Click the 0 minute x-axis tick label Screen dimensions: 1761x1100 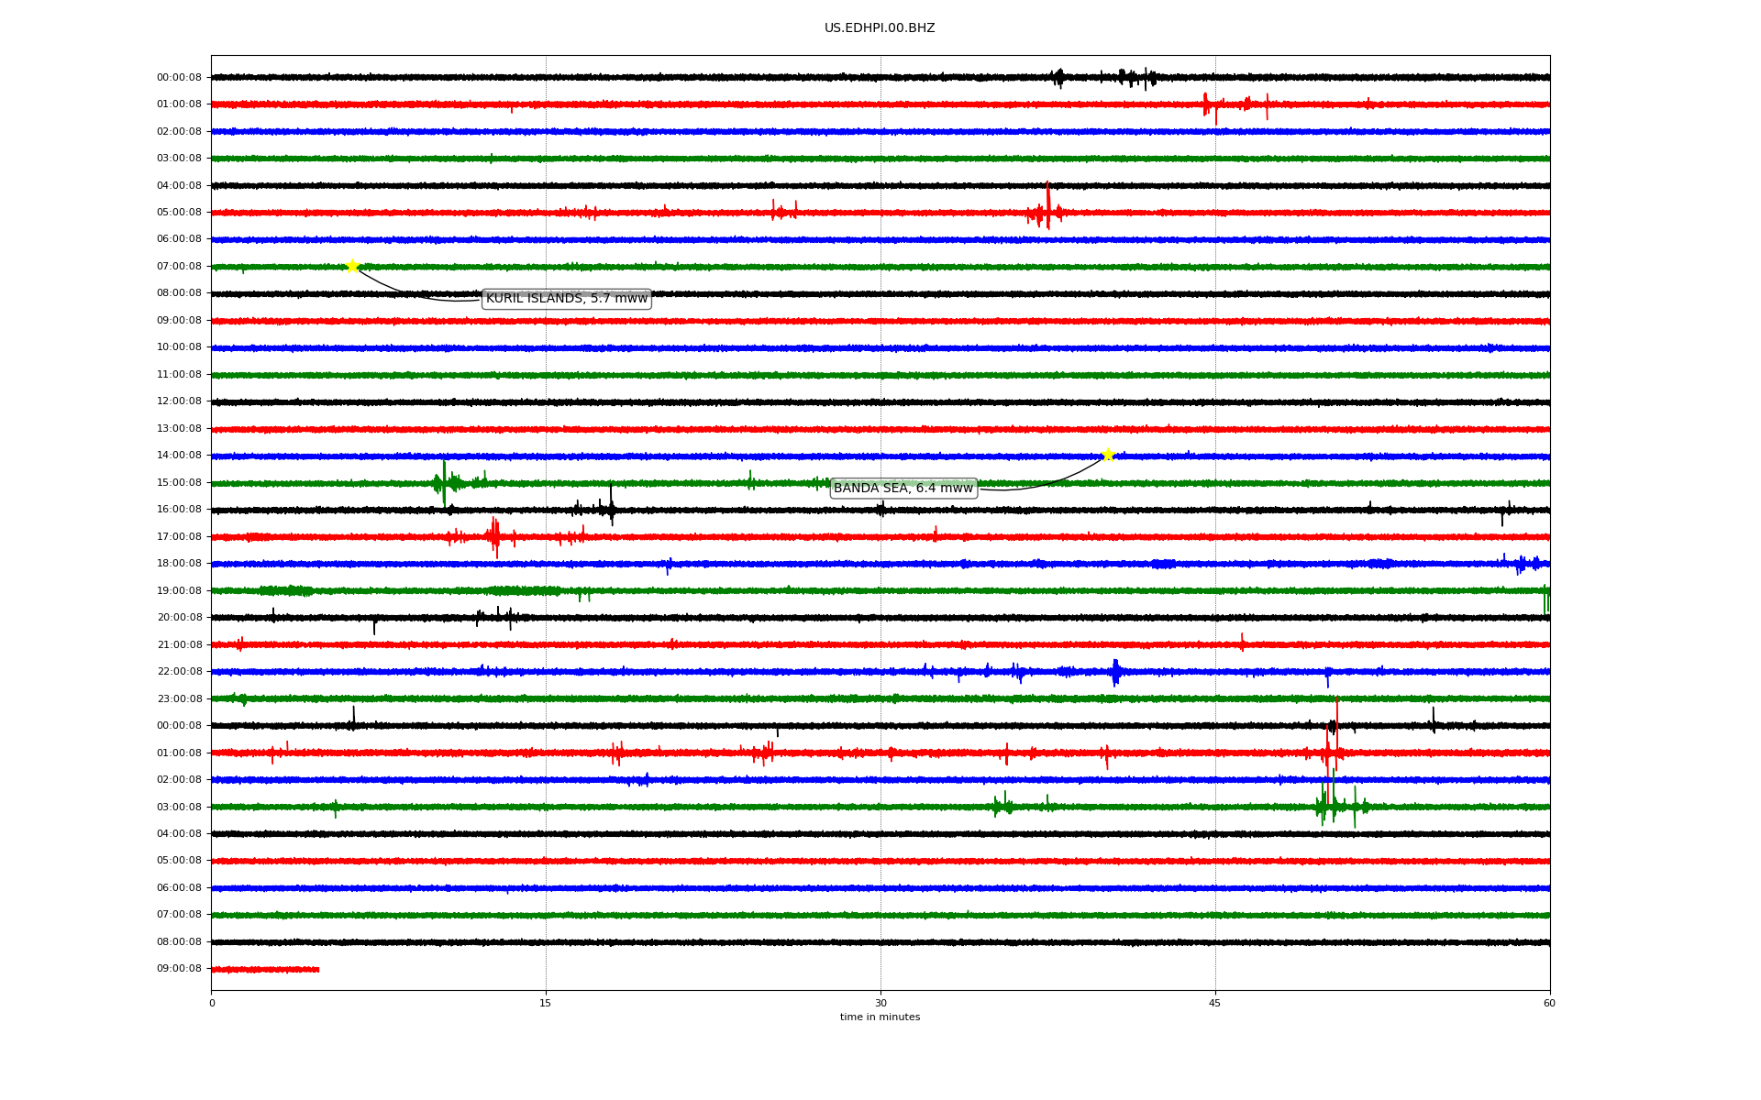tap(212, 1003)
